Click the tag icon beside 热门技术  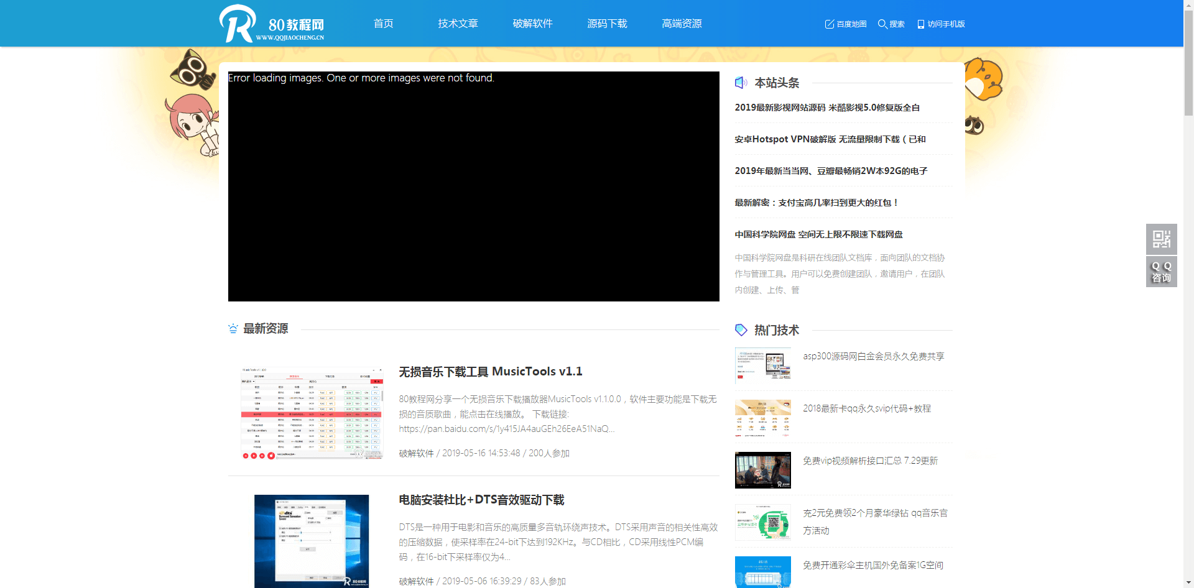(x=741, y=330)
